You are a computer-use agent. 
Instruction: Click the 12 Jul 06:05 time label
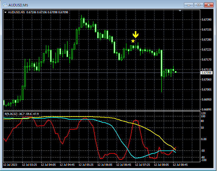click(x=105, y=165)
